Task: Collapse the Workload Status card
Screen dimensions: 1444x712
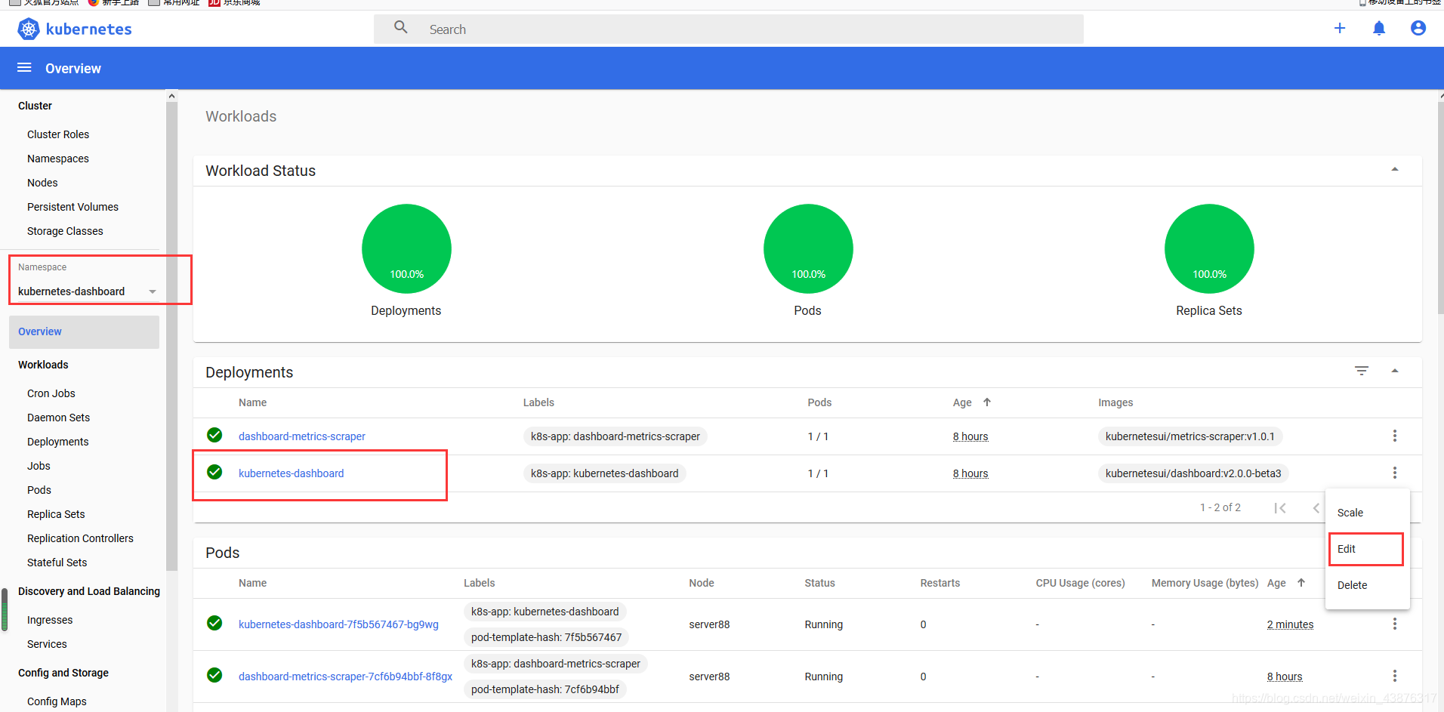Action: (x=1395, y=170)
